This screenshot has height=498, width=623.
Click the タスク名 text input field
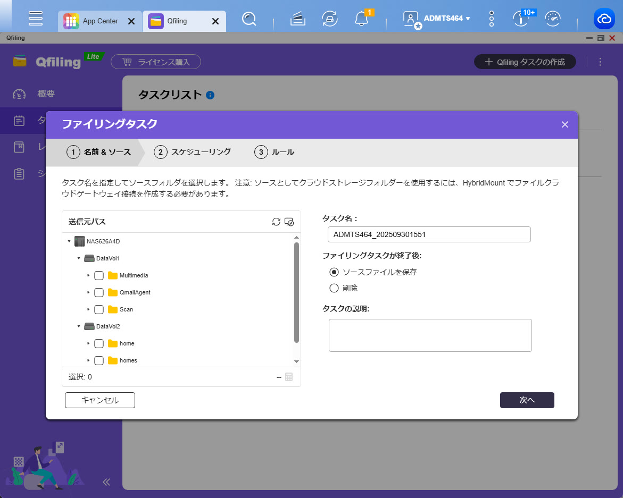429,234
